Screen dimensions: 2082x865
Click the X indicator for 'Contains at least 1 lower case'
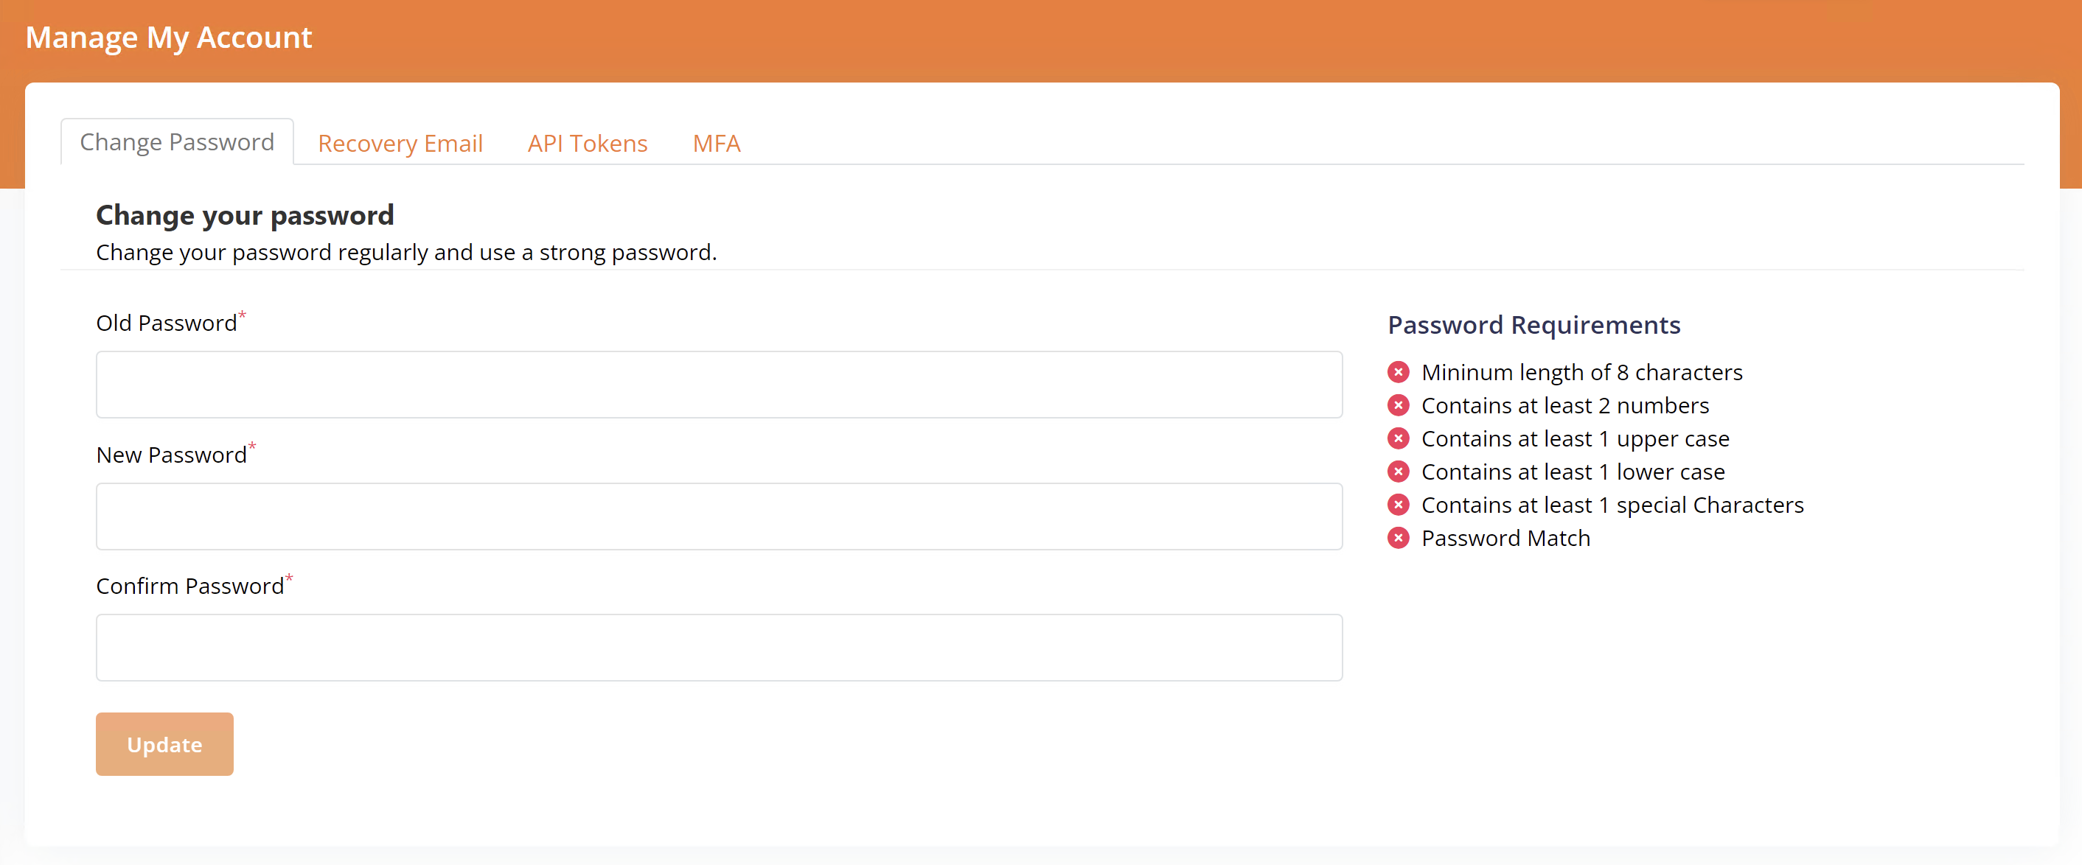click(x=1399, y=471)
